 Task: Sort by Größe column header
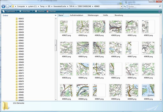(x=108, y=15)
